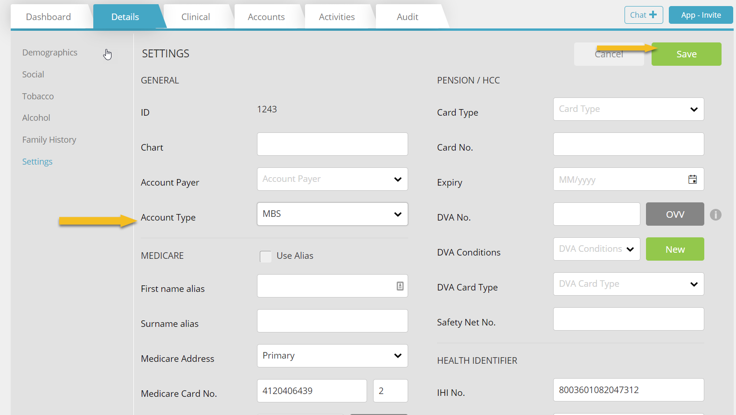Image resolution: width=736 pixels, height=415 pixels.
Task: Click the Expiry MM/yyyy field
Action: tap(629, 179)
